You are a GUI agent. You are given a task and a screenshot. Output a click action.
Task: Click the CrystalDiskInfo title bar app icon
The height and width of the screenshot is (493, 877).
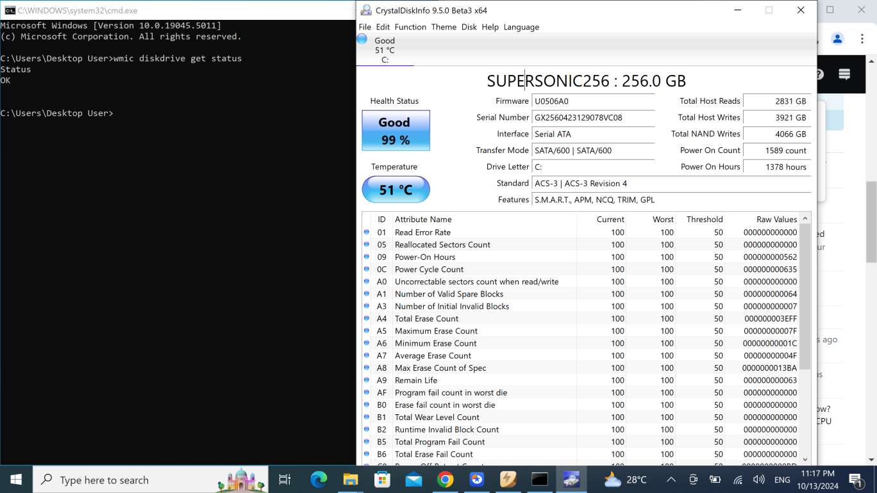[366, 10]
